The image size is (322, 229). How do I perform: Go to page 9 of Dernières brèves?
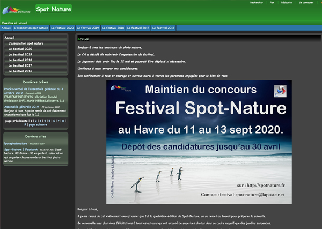pos(25,124)
